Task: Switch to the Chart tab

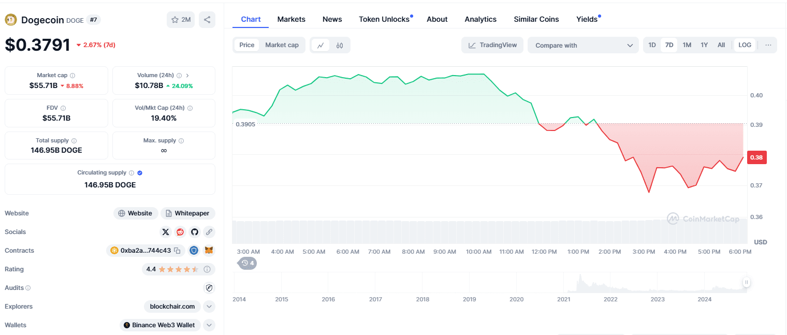Action: 251,19
